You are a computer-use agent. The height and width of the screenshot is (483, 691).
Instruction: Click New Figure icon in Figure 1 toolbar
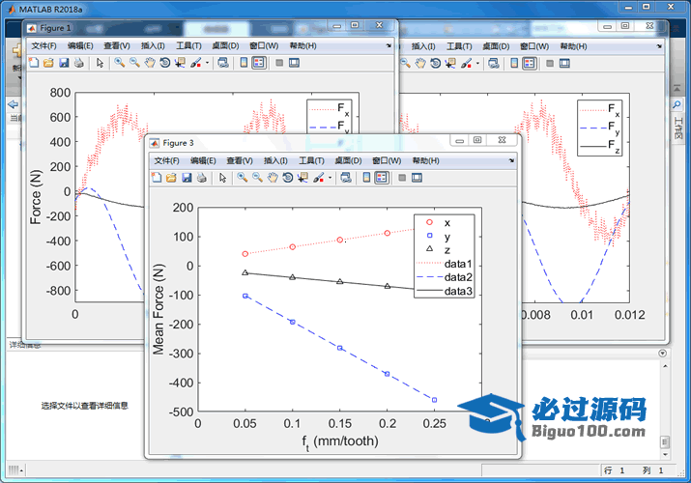click(x=34, y=63)
